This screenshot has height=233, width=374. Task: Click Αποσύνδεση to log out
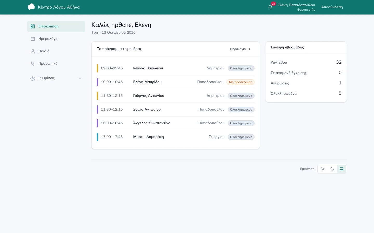click(x=332, y=7)
